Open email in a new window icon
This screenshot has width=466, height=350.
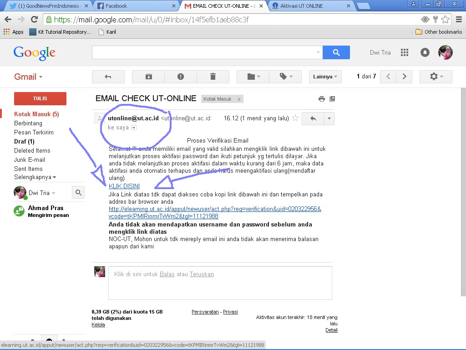332,99
